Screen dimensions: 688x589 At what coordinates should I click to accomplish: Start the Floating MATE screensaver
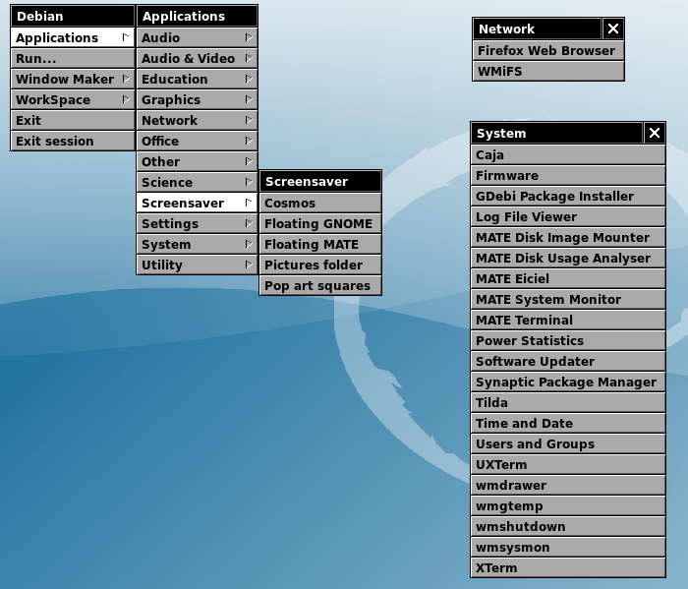pyautogui.click(x=320, y=244)
